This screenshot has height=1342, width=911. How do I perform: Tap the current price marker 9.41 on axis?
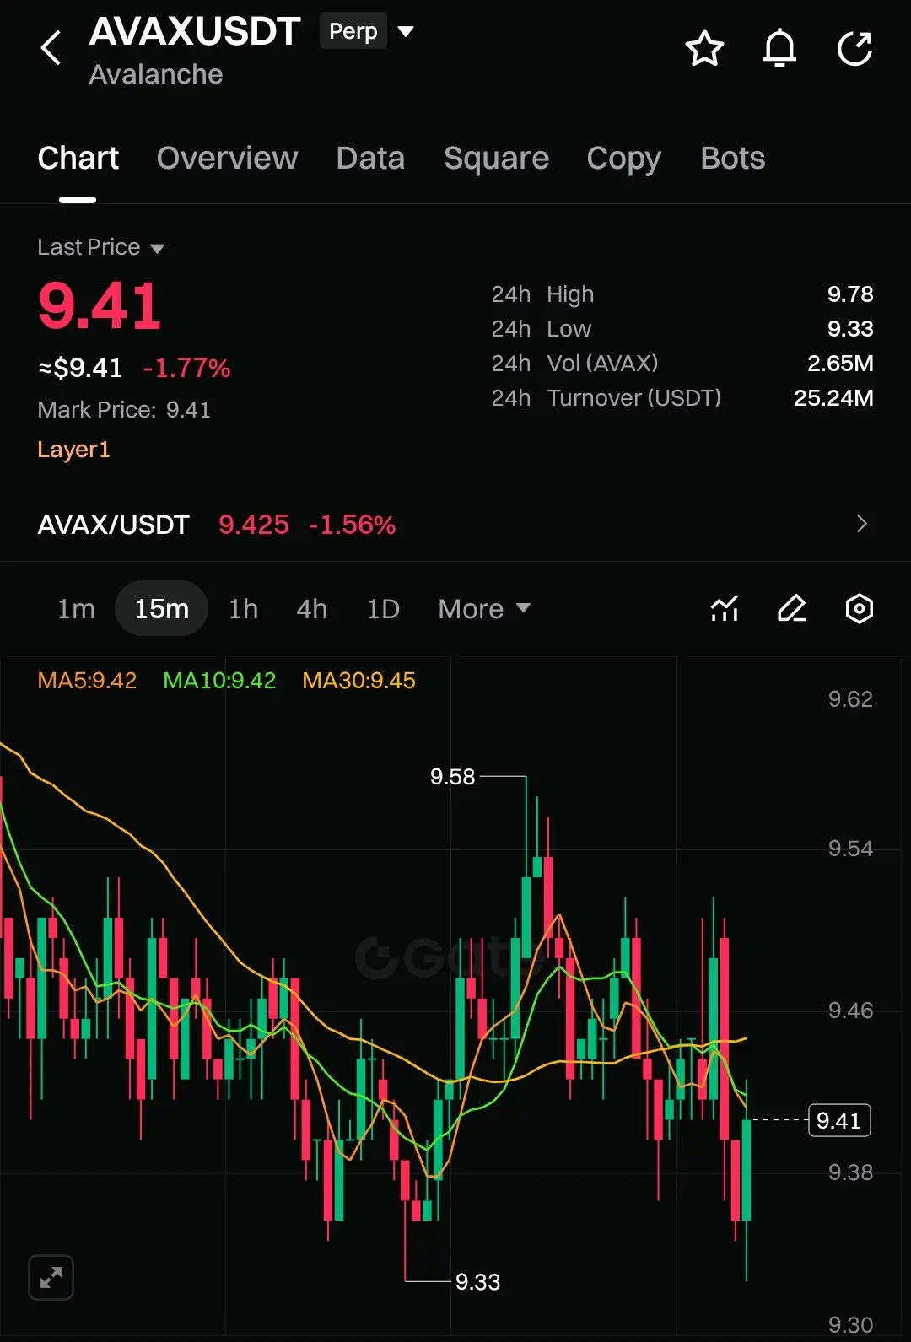point(838,1120)
